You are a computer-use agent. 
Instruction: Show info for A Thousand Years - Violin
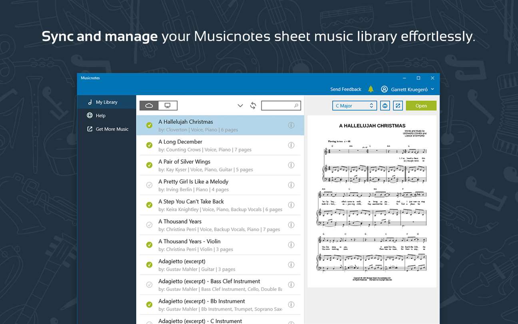[291, 245]
